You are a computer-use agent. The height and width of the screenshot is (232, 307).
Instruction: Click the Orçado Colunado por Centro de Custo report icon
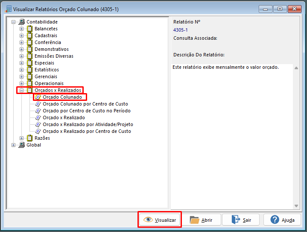pos(38,104)
